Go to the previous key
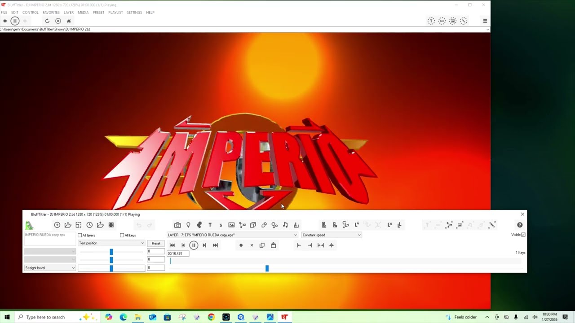575x323 pixels. point(183,245)
